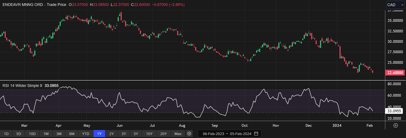Click the 80.0000 RSI axis label
Screen dimensions: 406x138
[x=394, y=84]
